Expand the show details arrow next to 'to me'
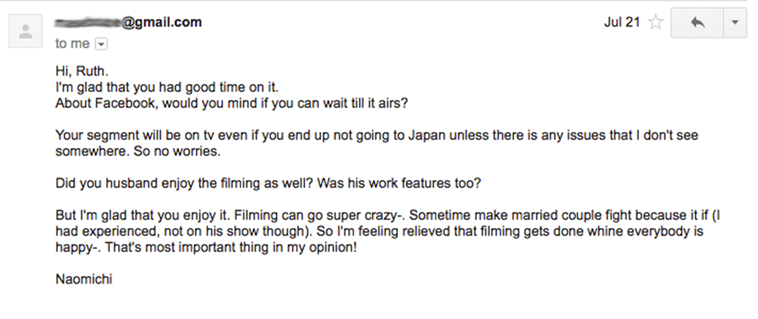Viewport: 758px width, 319px height. pos(101,44)
